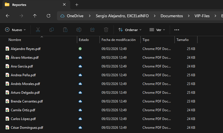Image resolution: width=223 pixels, height=133 pixels.
Task: Expand chevron after VIP-Files in path
Action: point(215,16)
